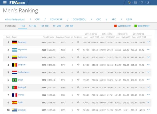Click the green Best mover swatch
Viewport: 157px width, 114px height.
(x=136, y=26)
